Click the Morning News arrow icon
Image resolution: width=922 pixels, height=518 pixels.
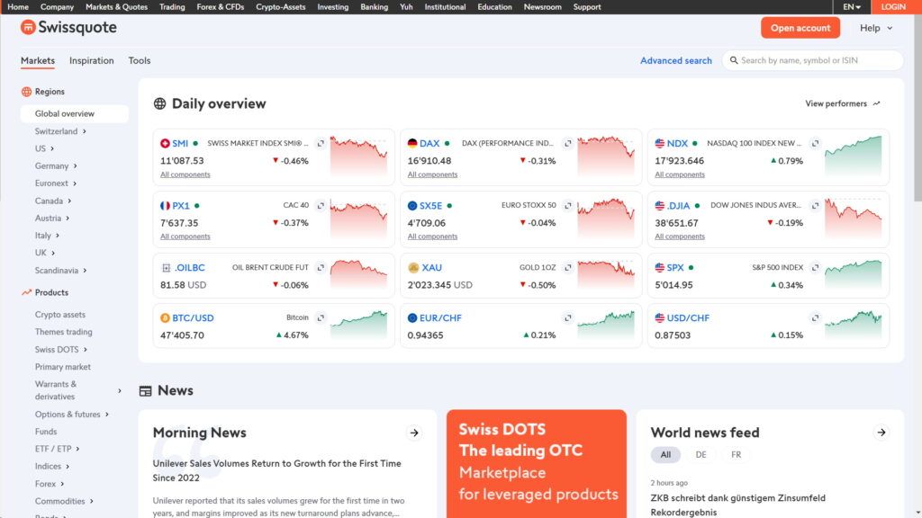pos(414,433)
